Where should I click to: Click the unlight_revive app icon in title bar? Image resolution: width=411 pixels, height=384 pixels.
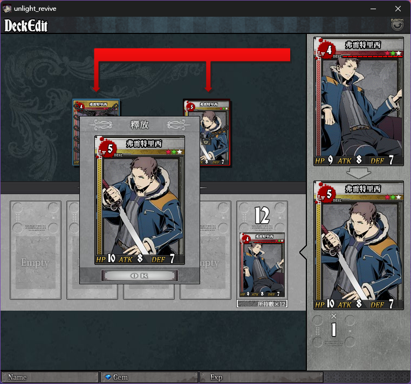pos(7,9)
